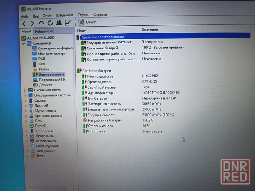Click the Программы tree icon
Image resolution: width=255 pixels, height=191 pixels.
(32, 136)
